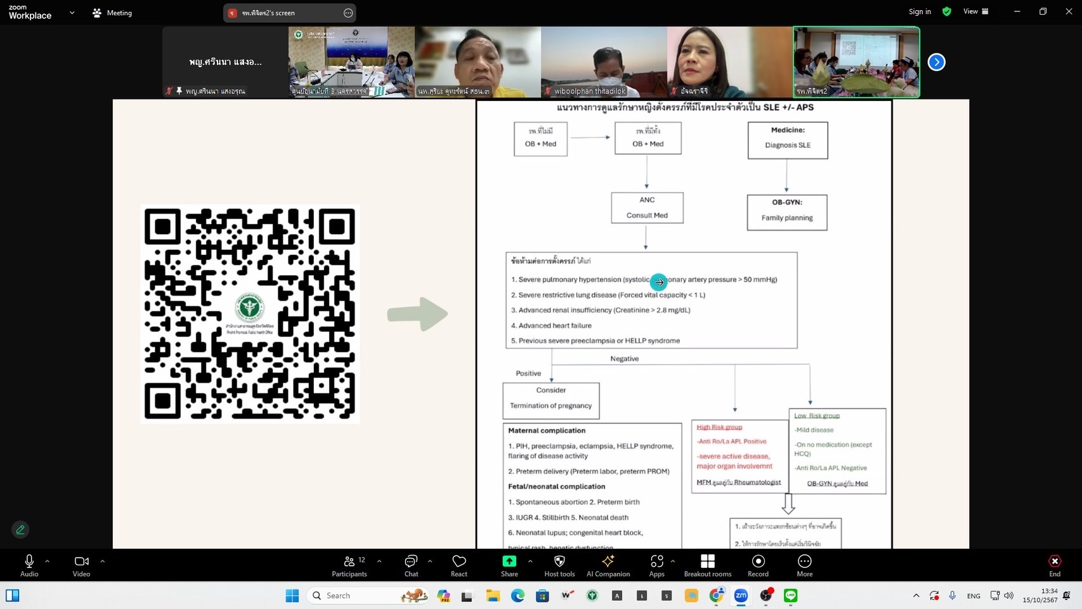
Task: Switch to Zoom taskbar icon
Action: click(741, 596)
